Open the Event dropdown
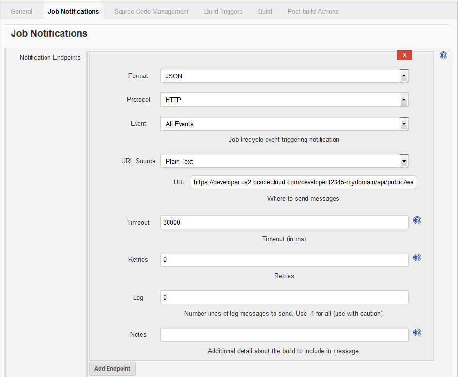The height and width of the screenshot is (377, 458). [284, 124]
